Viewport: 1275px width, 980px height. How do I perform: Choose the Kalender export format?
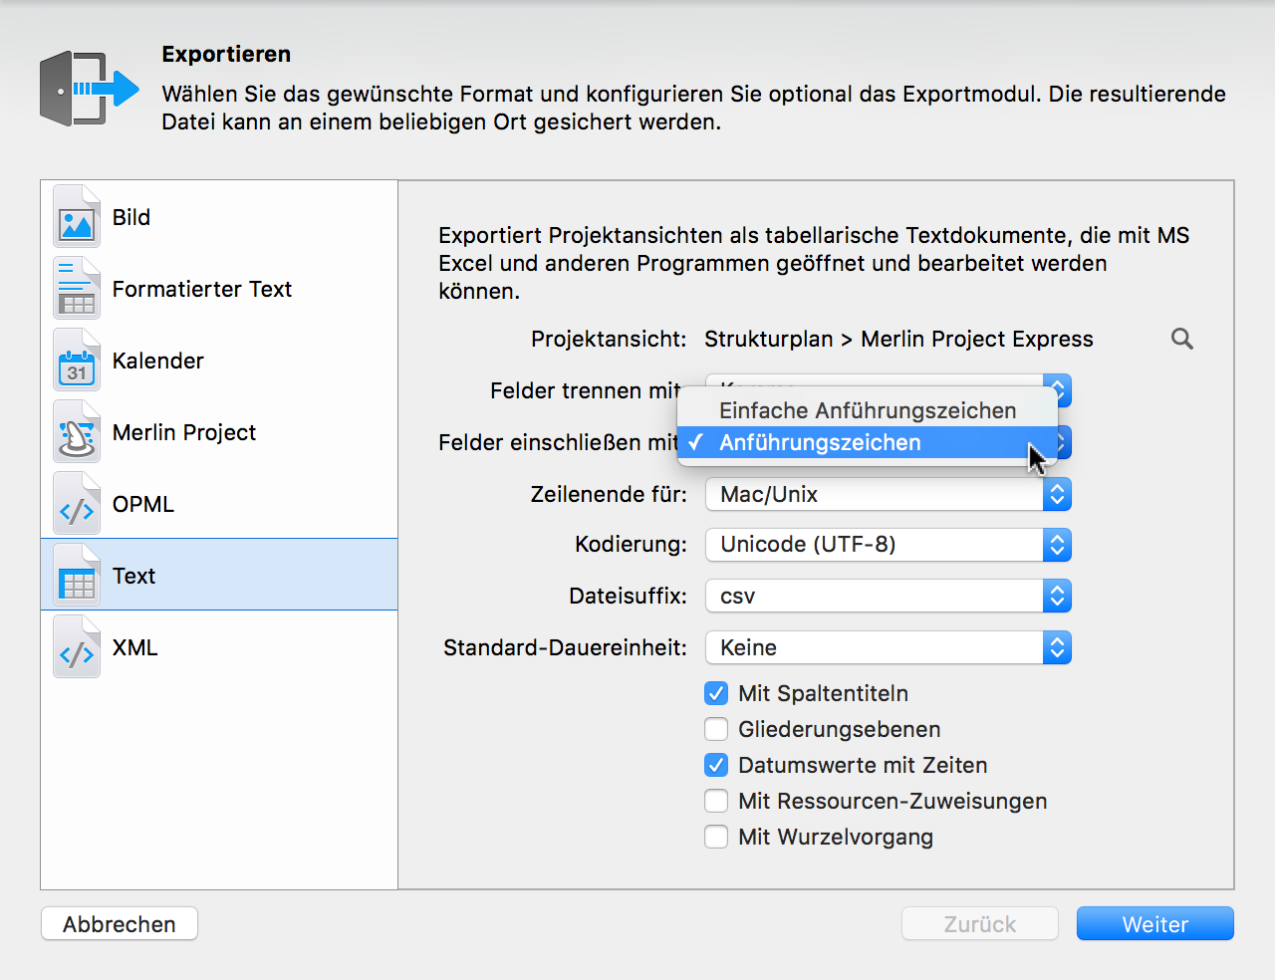point(219,361)
